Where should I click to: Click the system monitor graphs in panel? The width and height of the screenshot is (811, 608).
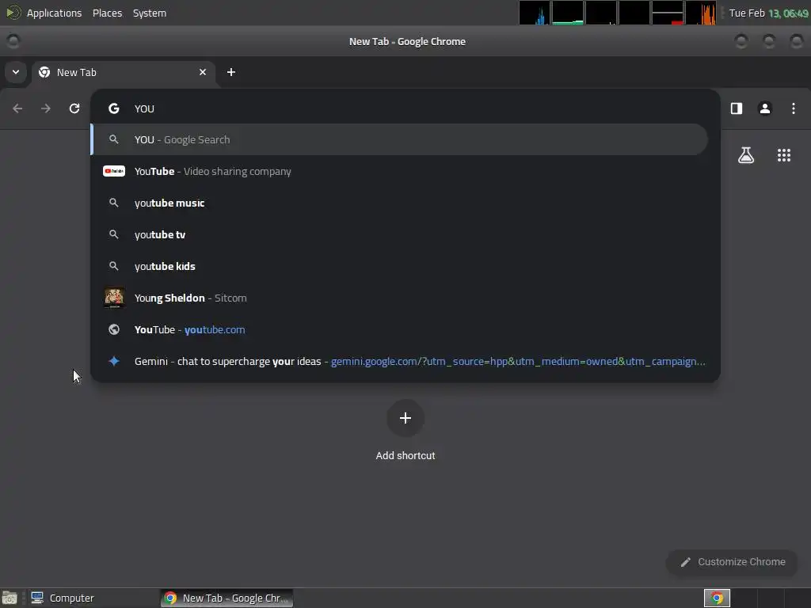pyautogui.click(x=618, y=13)
